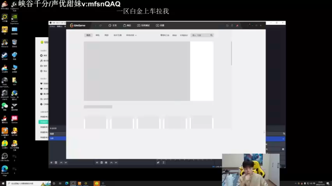Open the WeGame live stream tab
Screen dimensions: 332x186
(x=160, y=25)
